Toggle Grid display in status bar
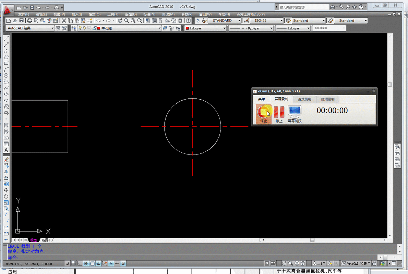 point(73,263)
